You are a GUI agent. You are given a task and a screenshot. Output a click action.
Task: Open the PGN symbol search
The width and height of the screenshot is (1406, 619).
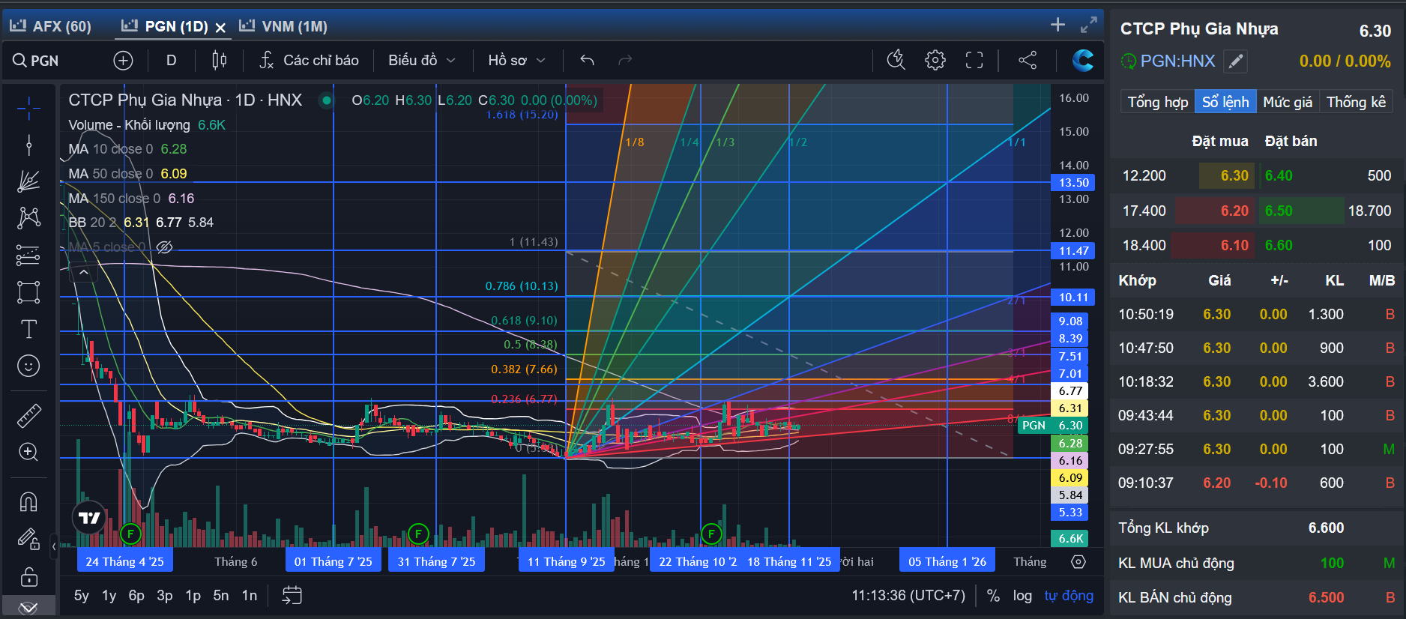36,60
